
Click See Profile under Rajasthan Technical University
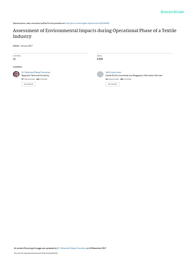tap(29, 84)
